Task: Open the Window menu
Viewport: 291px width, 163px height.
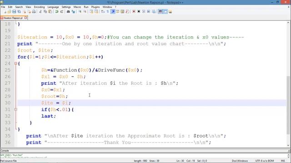Action: point(107,7)
